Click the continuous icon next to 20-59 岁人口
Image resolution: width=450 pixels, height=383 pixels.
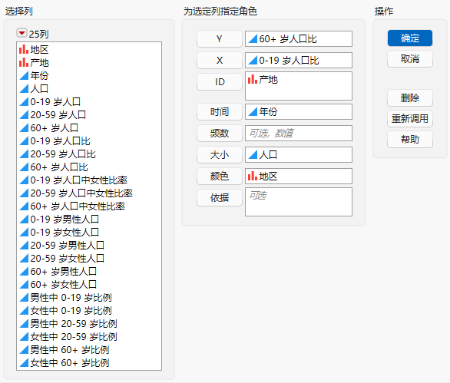24,114
